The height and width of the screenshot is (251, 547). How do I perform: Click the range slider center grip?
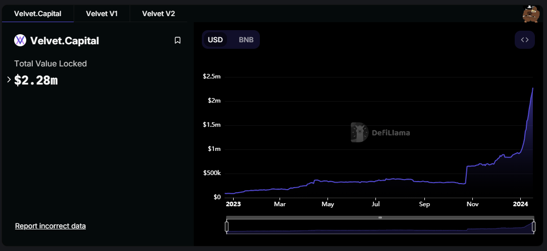click(x=380, y=218)
